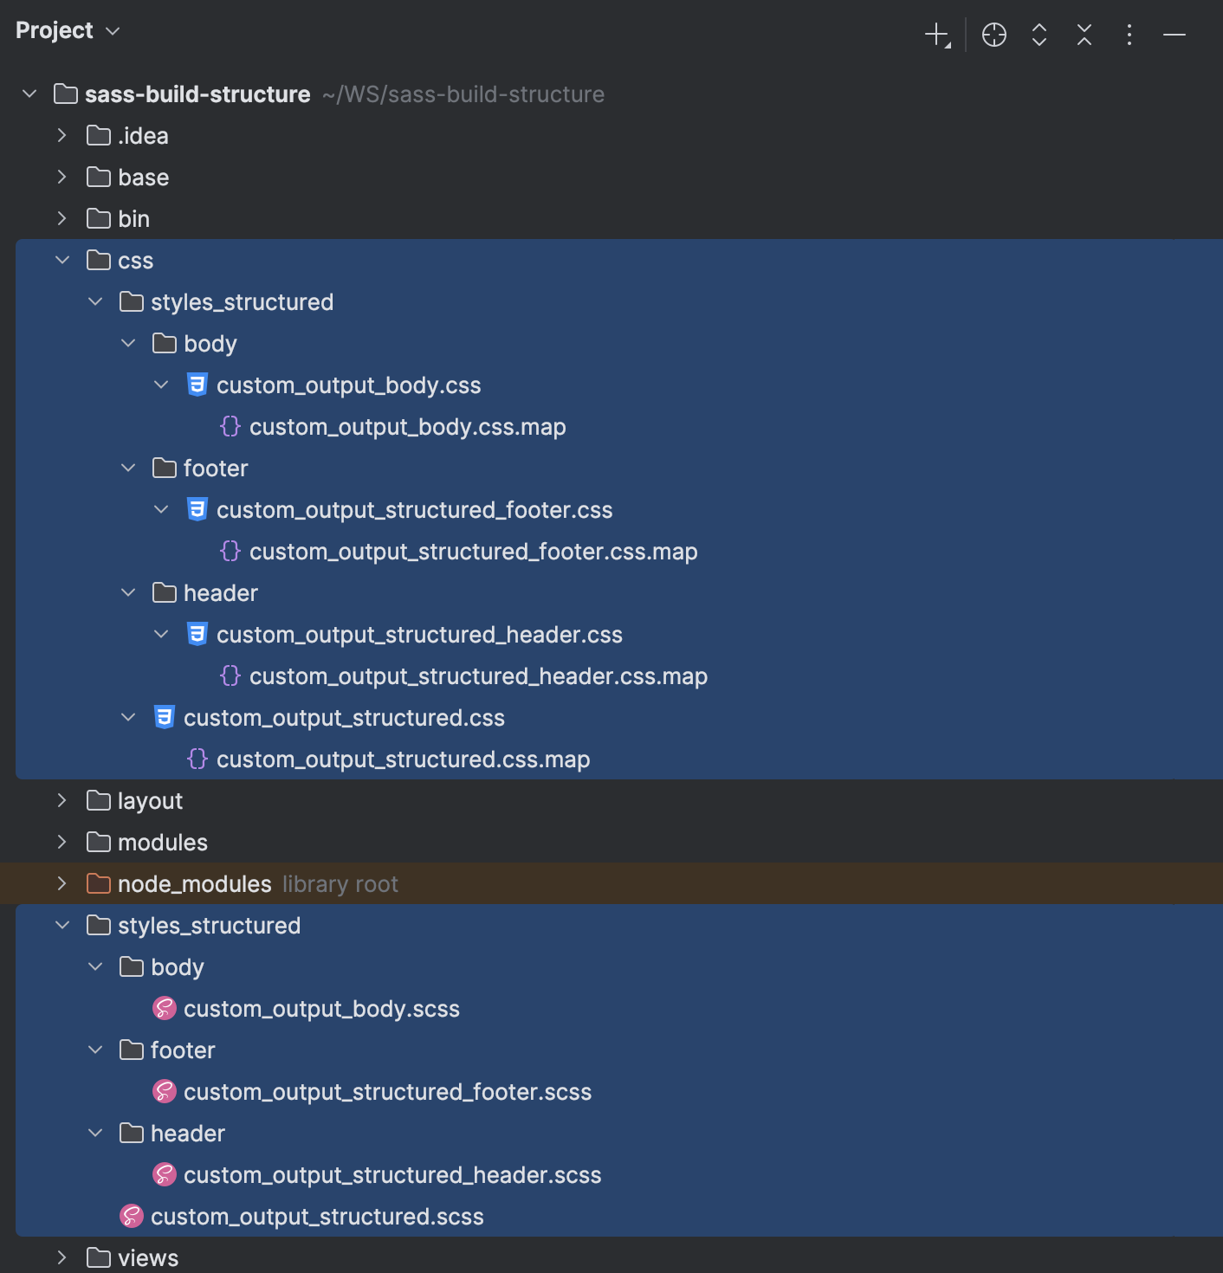Select the .idea folder
This screenshot has width=1223, height=1273.
[144, 135]
